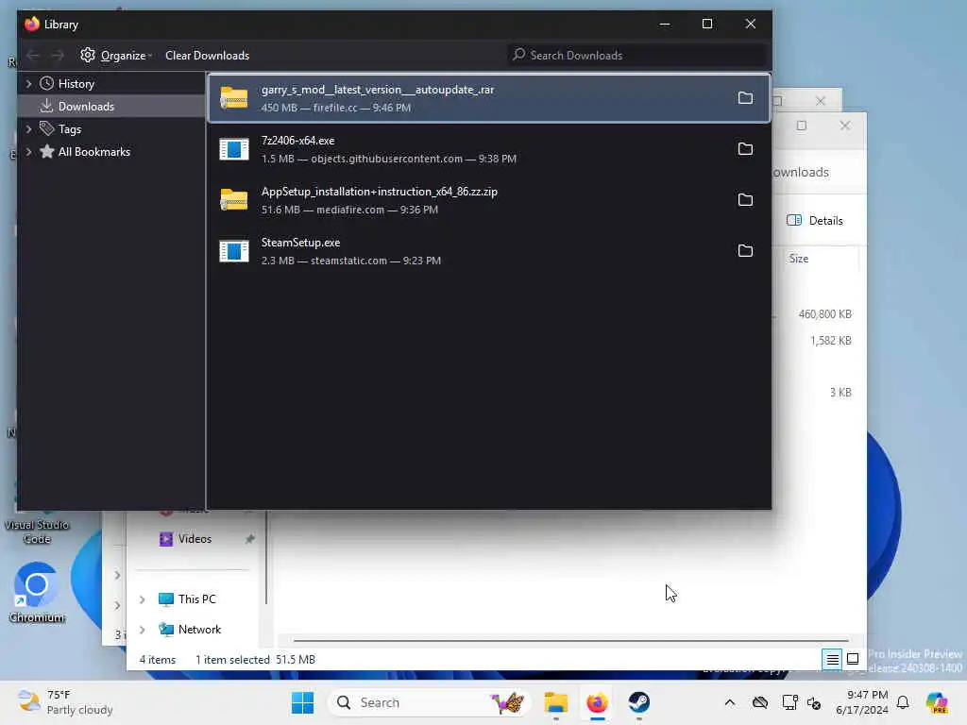The height and width of the screenshot is (725, 967).
Task: Click the Copilot Preview taskbar icon
Action: [x=937, y=702]
